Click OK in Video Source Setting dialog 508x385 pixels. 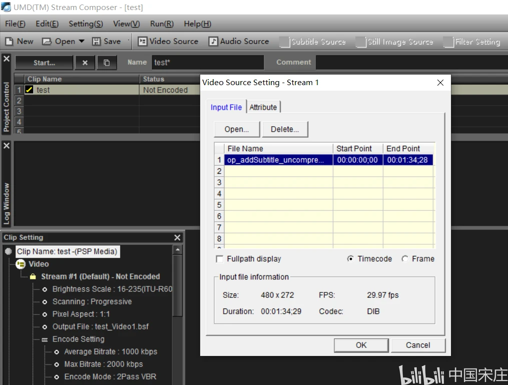[361, 345]
